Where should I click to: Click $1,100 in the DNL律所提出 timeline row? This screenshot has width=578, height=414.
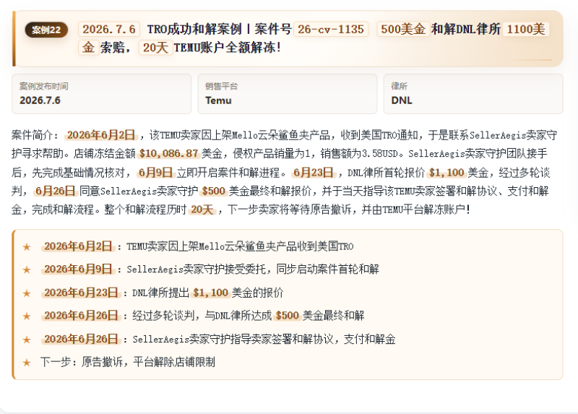210,293
